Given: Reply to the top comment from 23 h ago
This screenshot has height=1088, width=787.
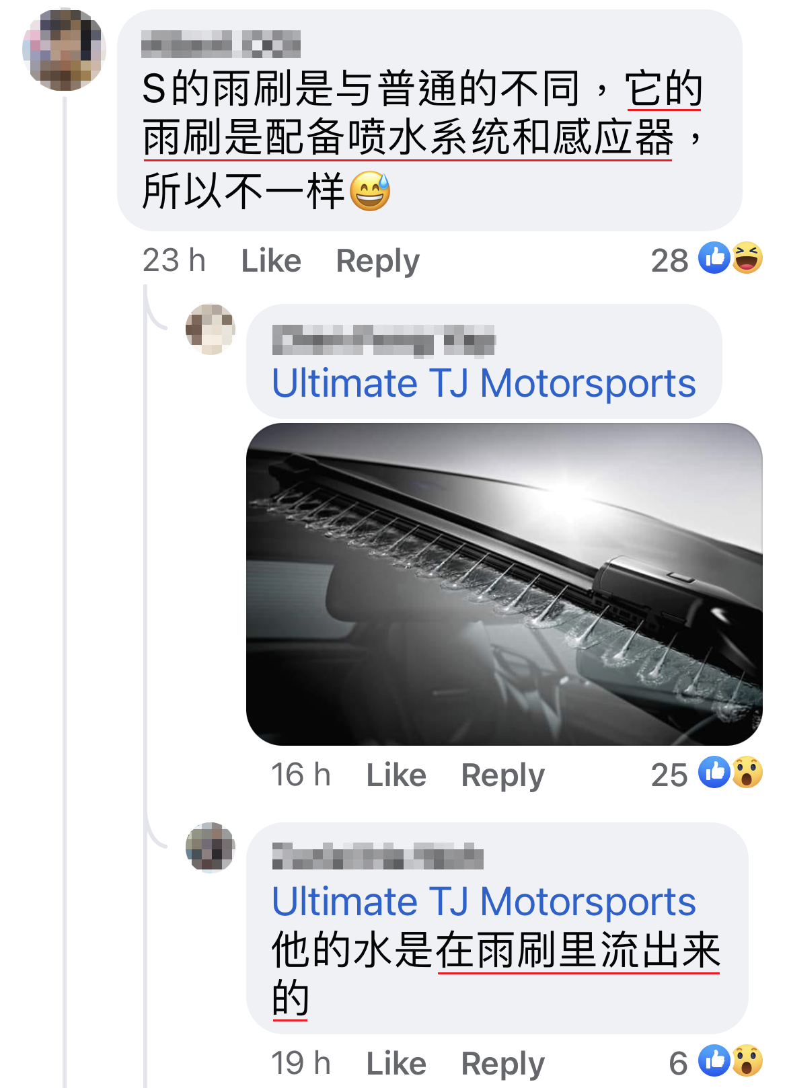Looking at the screenshot, I should (x=377, y=261).
